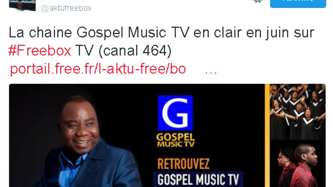
Task: Open the gospel choir photo
Action: [x=298, y=112]
